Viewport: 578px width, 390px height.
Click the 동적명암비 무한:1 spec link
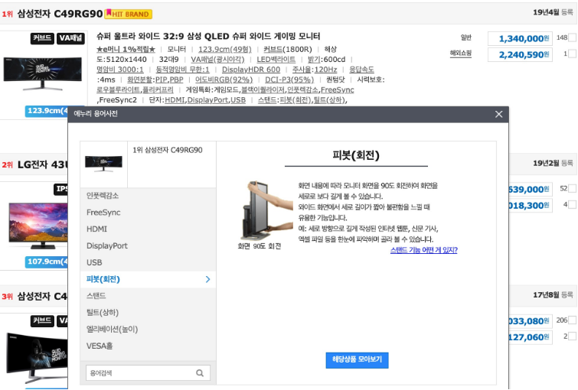pyautogui.click(x=182, y=70)
